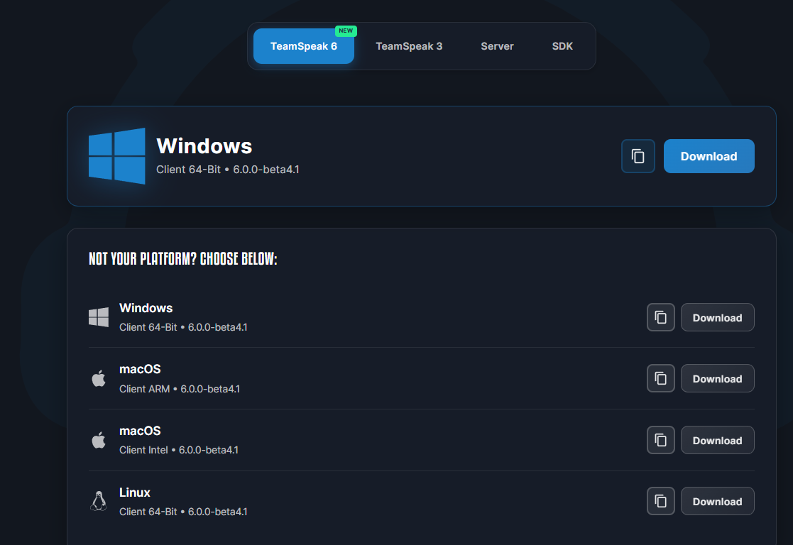Click the large Windows heading
Viewport: 793px width, 545px height.
(204, 146)
